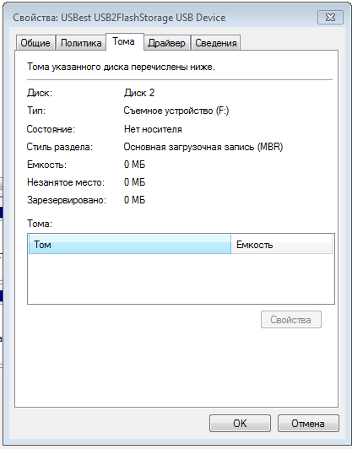
Task: Click the 0 МБ value beside Емкость:
Action: click(x=134, y=165)
